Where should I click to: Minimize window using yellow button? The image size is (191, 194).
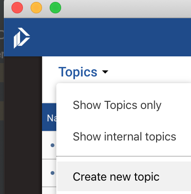tap(36, 8)
